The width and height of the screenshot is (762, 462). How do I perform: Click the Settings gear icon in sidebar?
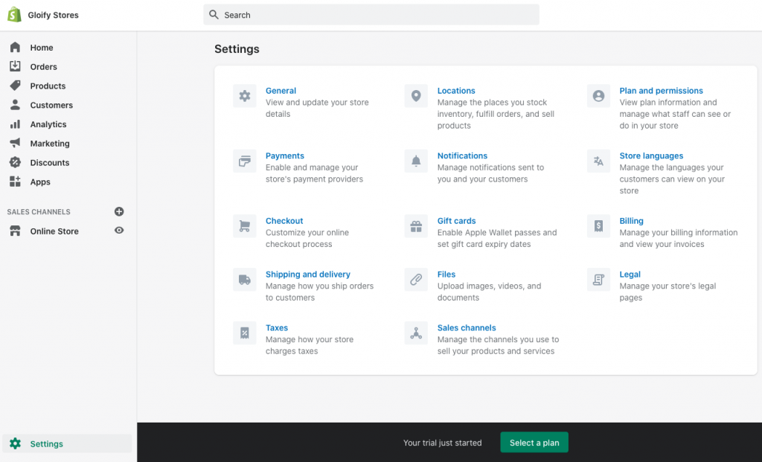tap(15, 443)
